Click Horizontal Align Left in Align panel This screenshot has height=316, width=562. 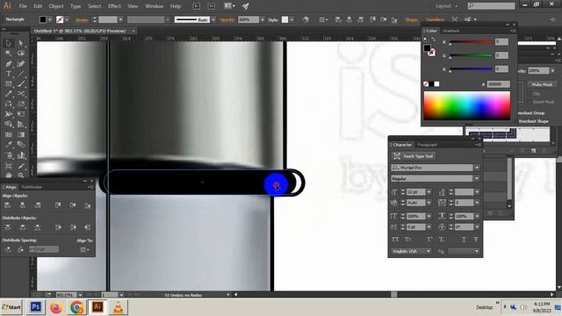[7, 205]
